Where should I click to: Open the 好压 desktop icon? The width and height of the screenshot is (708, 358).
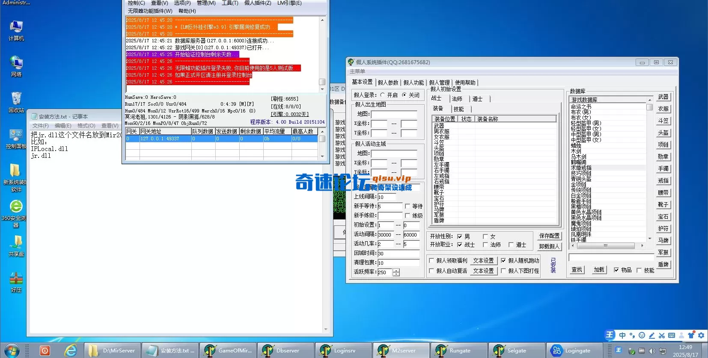click(16, 282)
